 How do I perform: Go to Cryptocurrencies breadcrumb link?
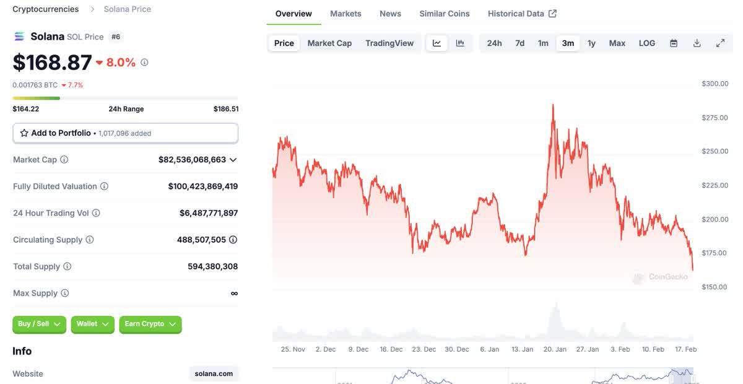click(46, 9)
